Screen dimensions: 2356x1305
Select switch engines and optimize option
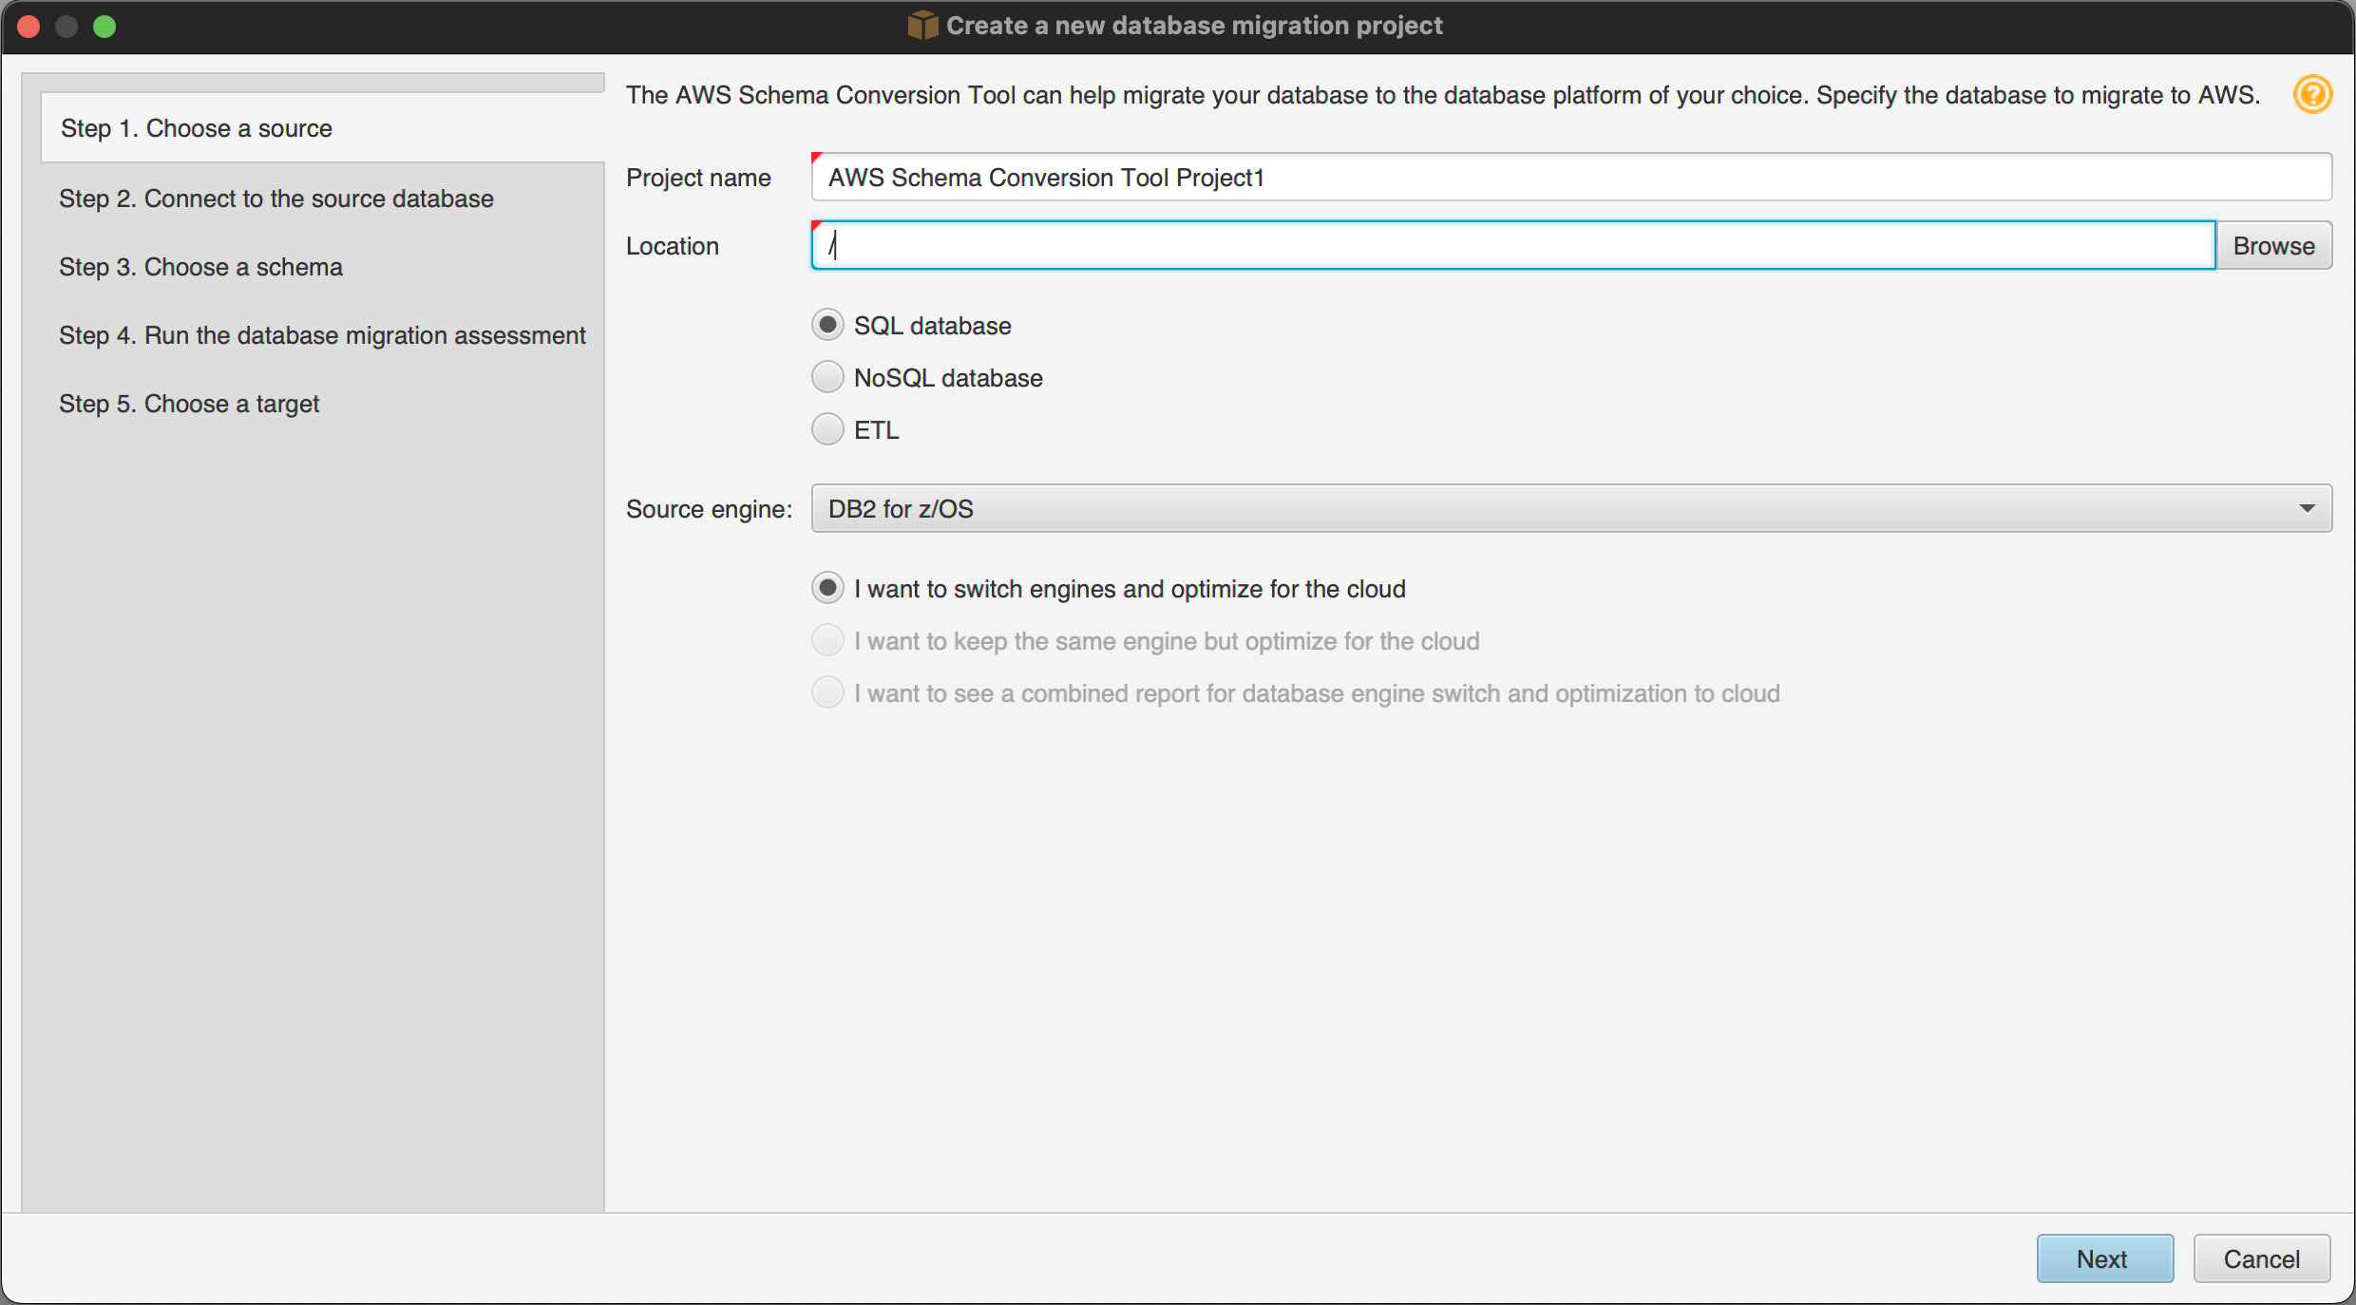tap(827, 589)
